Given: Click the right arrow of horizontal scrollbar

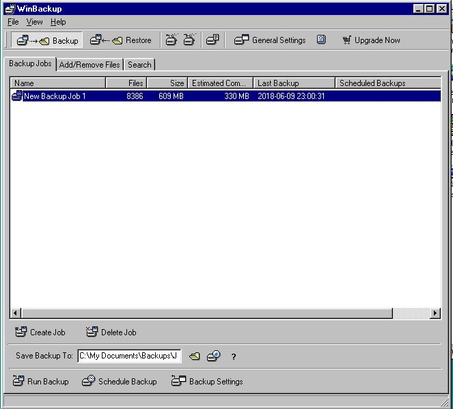Looking at the screenshot, I should [435, 313].
